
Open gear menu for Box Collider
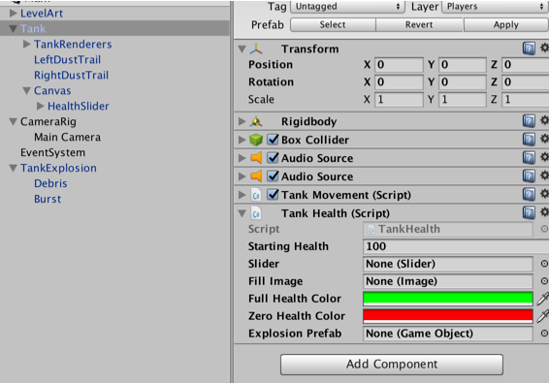point(544,139)
